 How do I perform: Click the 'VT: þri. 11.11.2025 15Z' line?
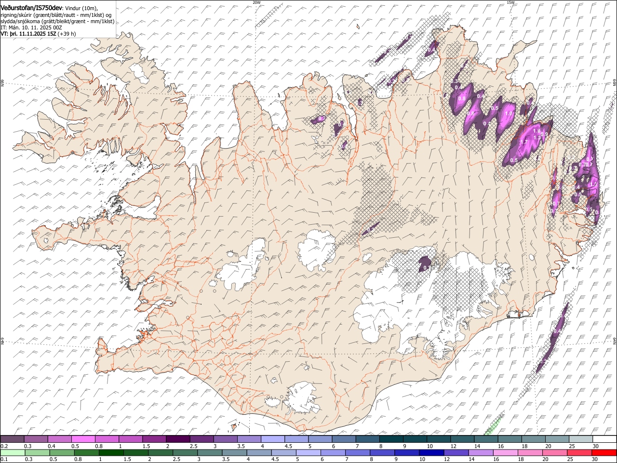point(38,34)
